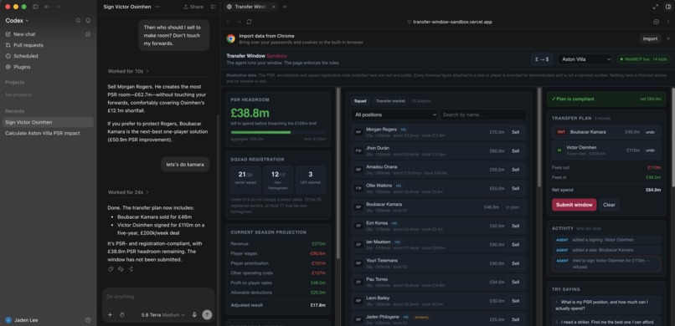Click the hand permissions icon in composer
This screenshot has height=326, width=675.
pyautogui.click(x=121, y=315)
